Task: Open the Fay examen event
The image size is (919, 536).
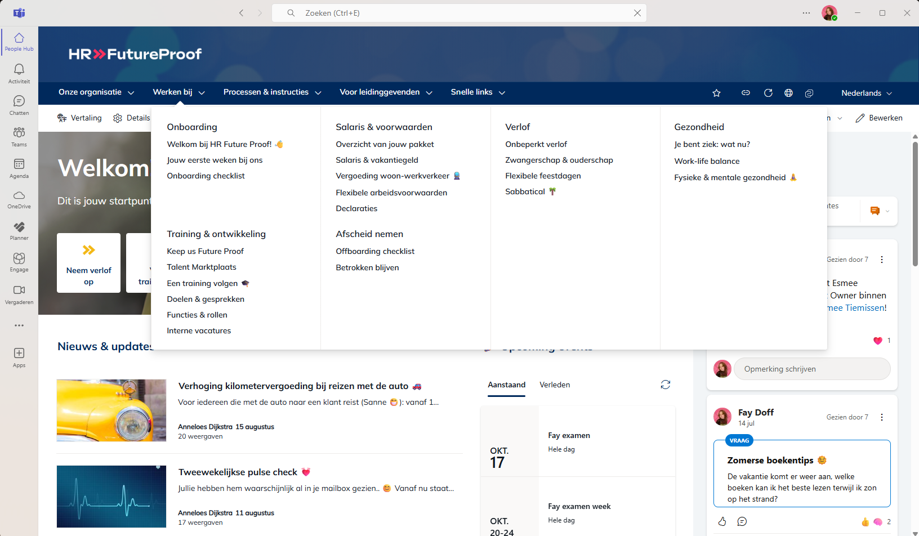Action: coord(569,435)
